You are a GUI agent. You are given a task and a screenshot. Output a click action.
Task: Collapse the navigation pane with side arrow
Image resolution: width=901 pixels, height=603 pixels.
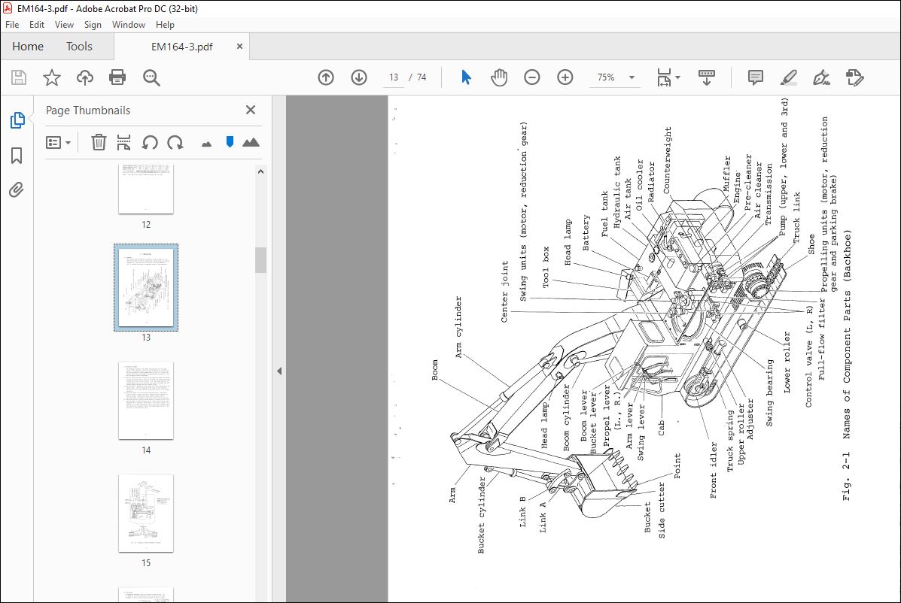(x=279, y=371)
